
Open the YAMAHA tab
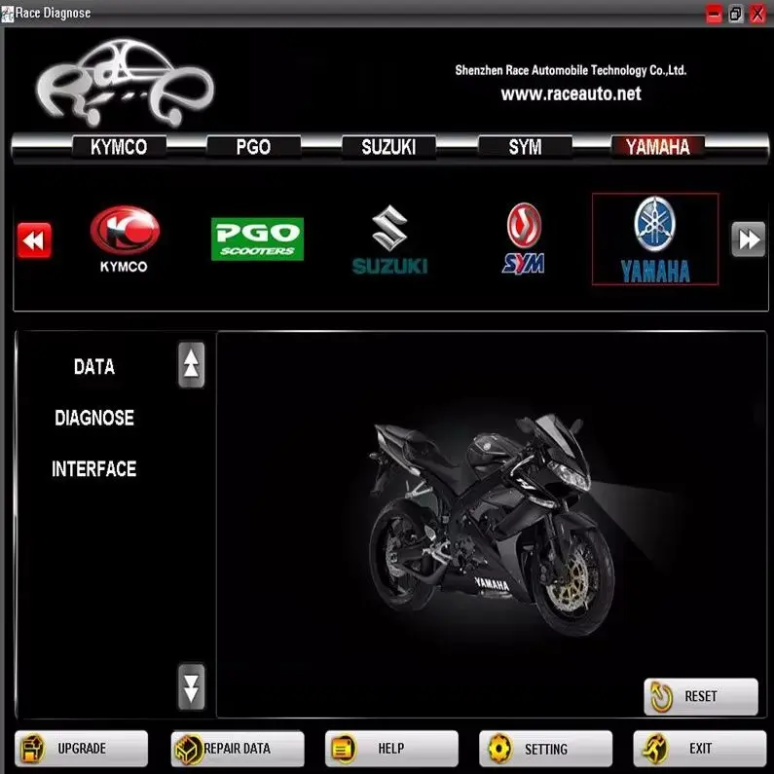pyautogui.click(x=658, y=147)
